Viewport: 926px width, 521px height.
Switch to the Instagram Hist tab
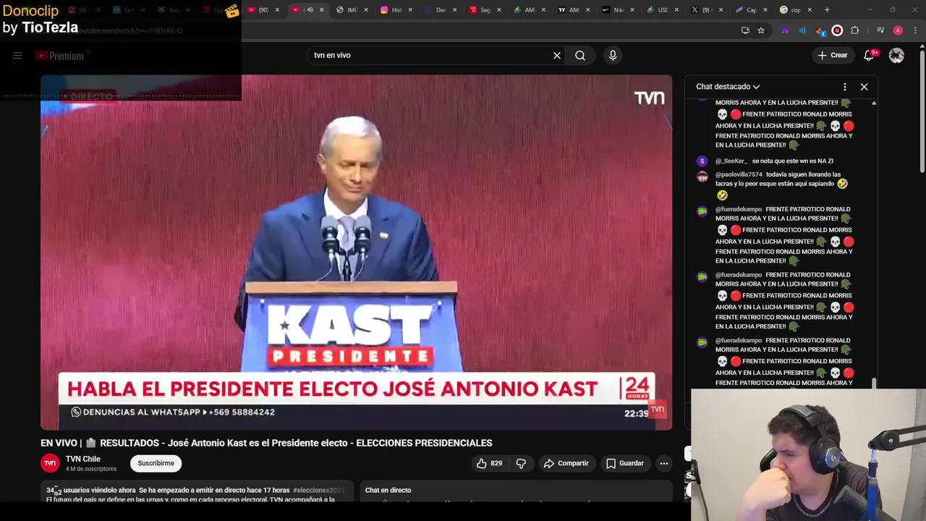coord(396,10)
